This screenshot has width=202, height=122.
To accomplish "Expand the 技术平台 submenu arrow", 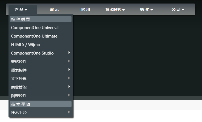I will [x=69, y=112].
